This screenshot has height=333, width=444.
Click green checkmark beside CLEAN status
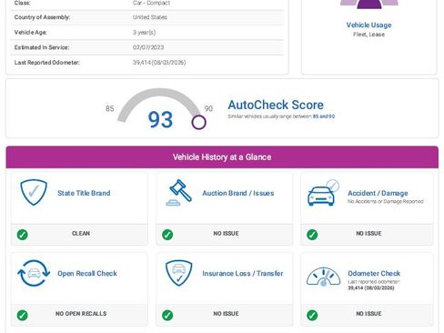pyautogui.click(x=23, y=235)
